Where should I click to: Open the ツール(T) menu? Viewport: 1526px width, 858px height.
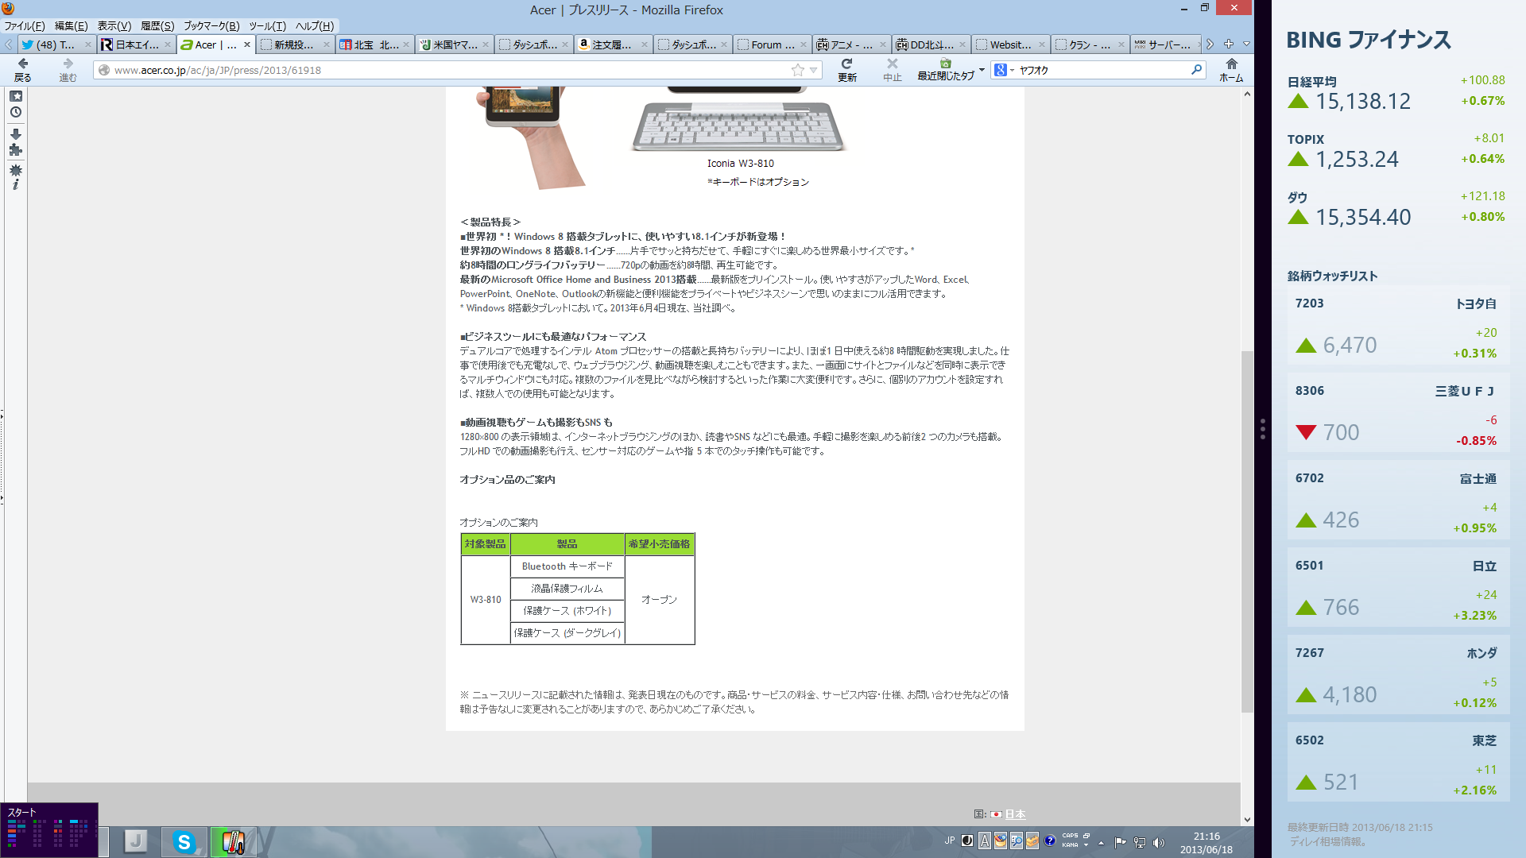(x=267, y=25)
